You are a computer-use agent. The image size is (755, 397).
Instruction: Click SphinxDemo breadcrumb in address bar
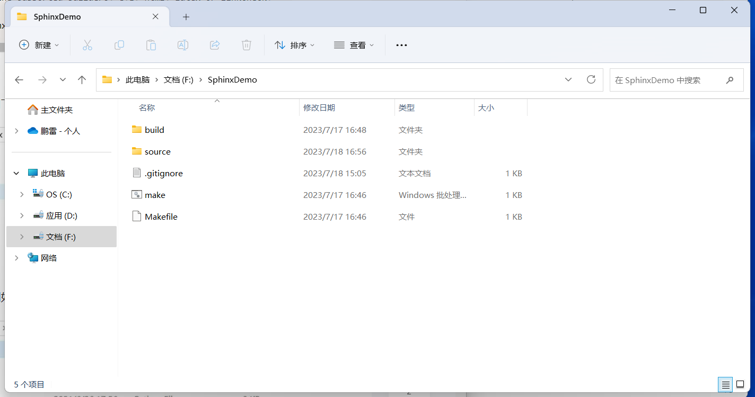pyautogui.click(x=232, y=80)
